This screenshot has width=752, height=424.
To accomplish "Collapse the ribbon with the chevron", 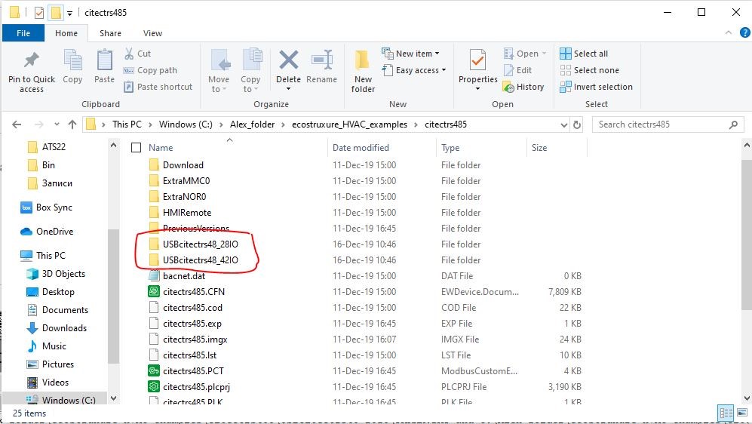I will click(729, 32).
